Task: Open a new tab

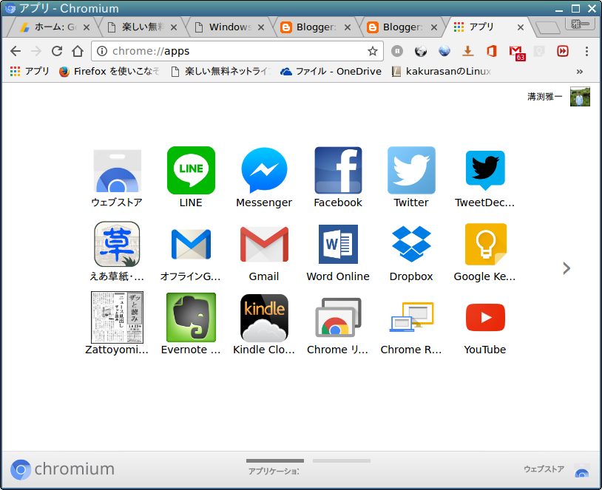Action: pyautogui.click(x=548, y=27)
